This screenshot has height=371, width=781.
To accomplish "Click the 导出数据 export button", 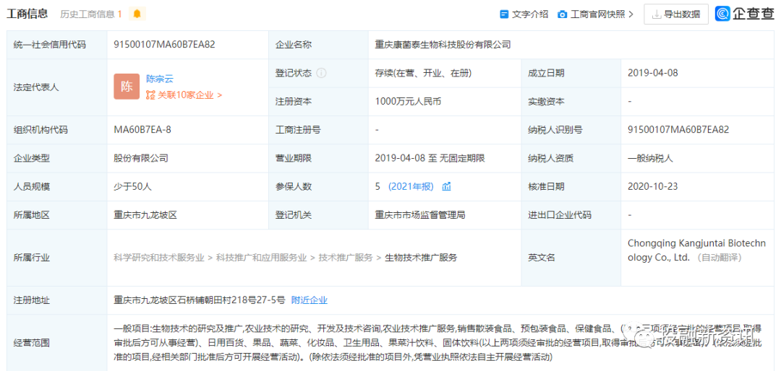I will (676, 14).
